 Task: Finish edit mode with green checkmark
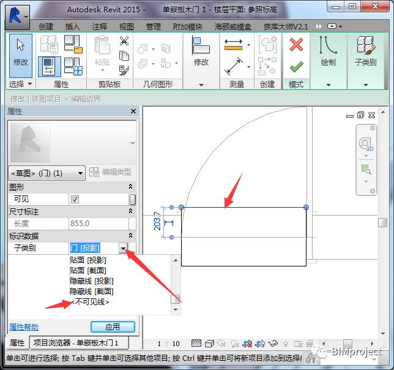[297, 66]
